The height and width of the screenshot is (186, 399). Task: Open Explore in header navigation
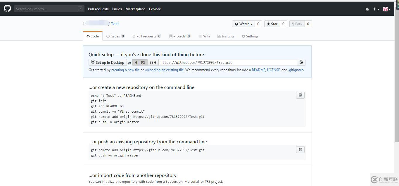[155, 9]
